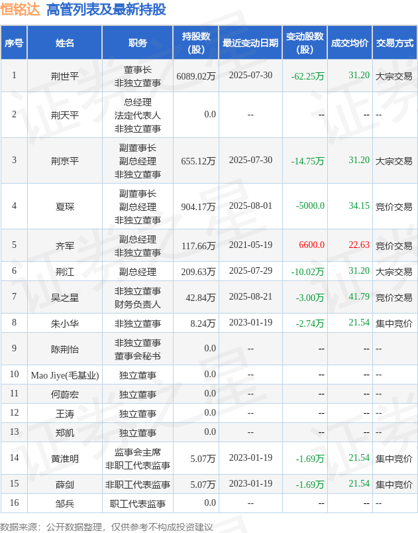This screenshot has width=418, height=533.
Task: Select the name 荆天平
Action: 64,115
